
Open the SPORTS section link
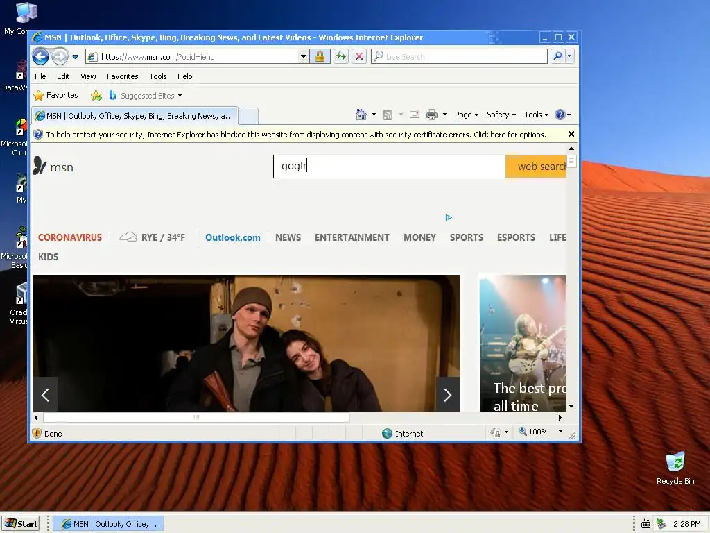[x=467, y=237]
